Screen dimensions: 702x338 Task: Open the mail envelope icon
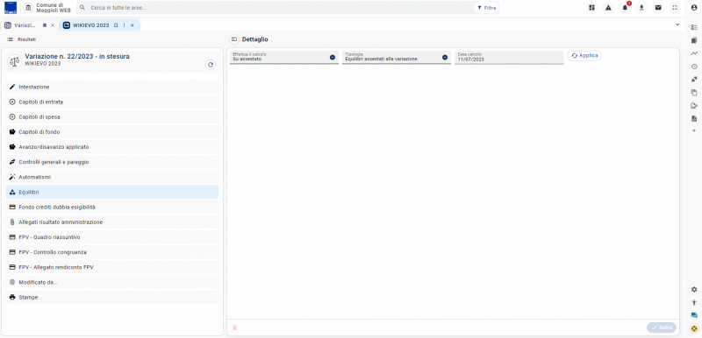[x=658, y=8]
